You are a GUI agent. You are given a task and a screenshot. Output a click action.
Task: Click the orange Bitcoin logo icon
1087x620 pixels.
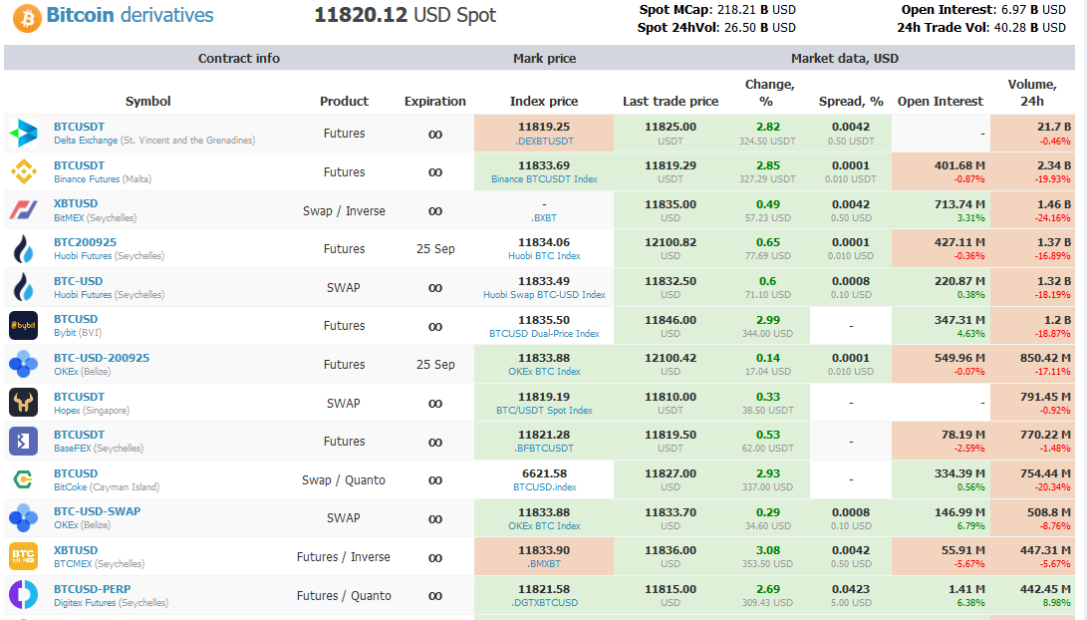tap(27, 18)
